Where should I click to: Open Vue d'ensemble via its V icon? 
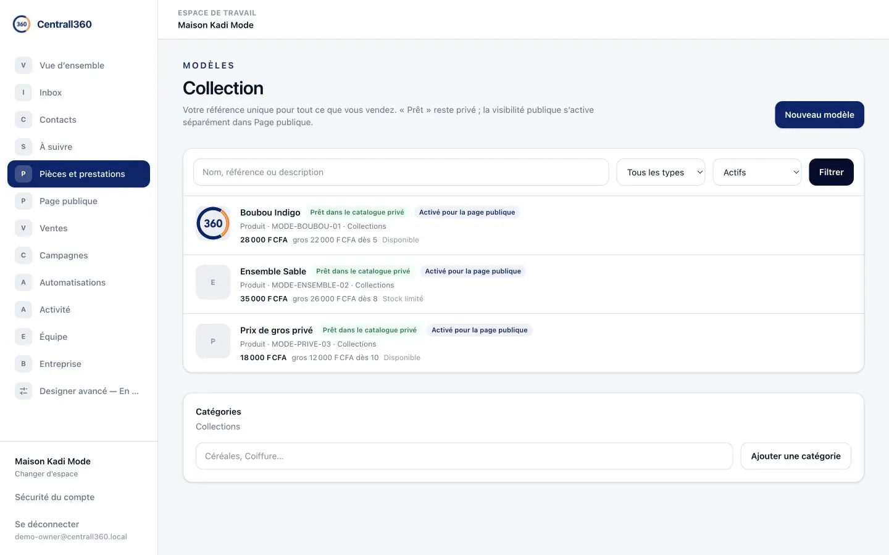click(x=23, y=65)
